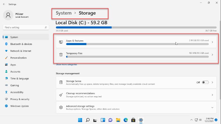The image size is (221, 124).
Task: Open Widgets from the taskbar
Action: point(103,120)
